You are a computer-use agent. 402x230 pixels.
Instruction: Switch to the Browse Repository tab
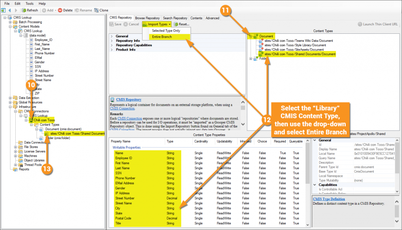[147, 18]
